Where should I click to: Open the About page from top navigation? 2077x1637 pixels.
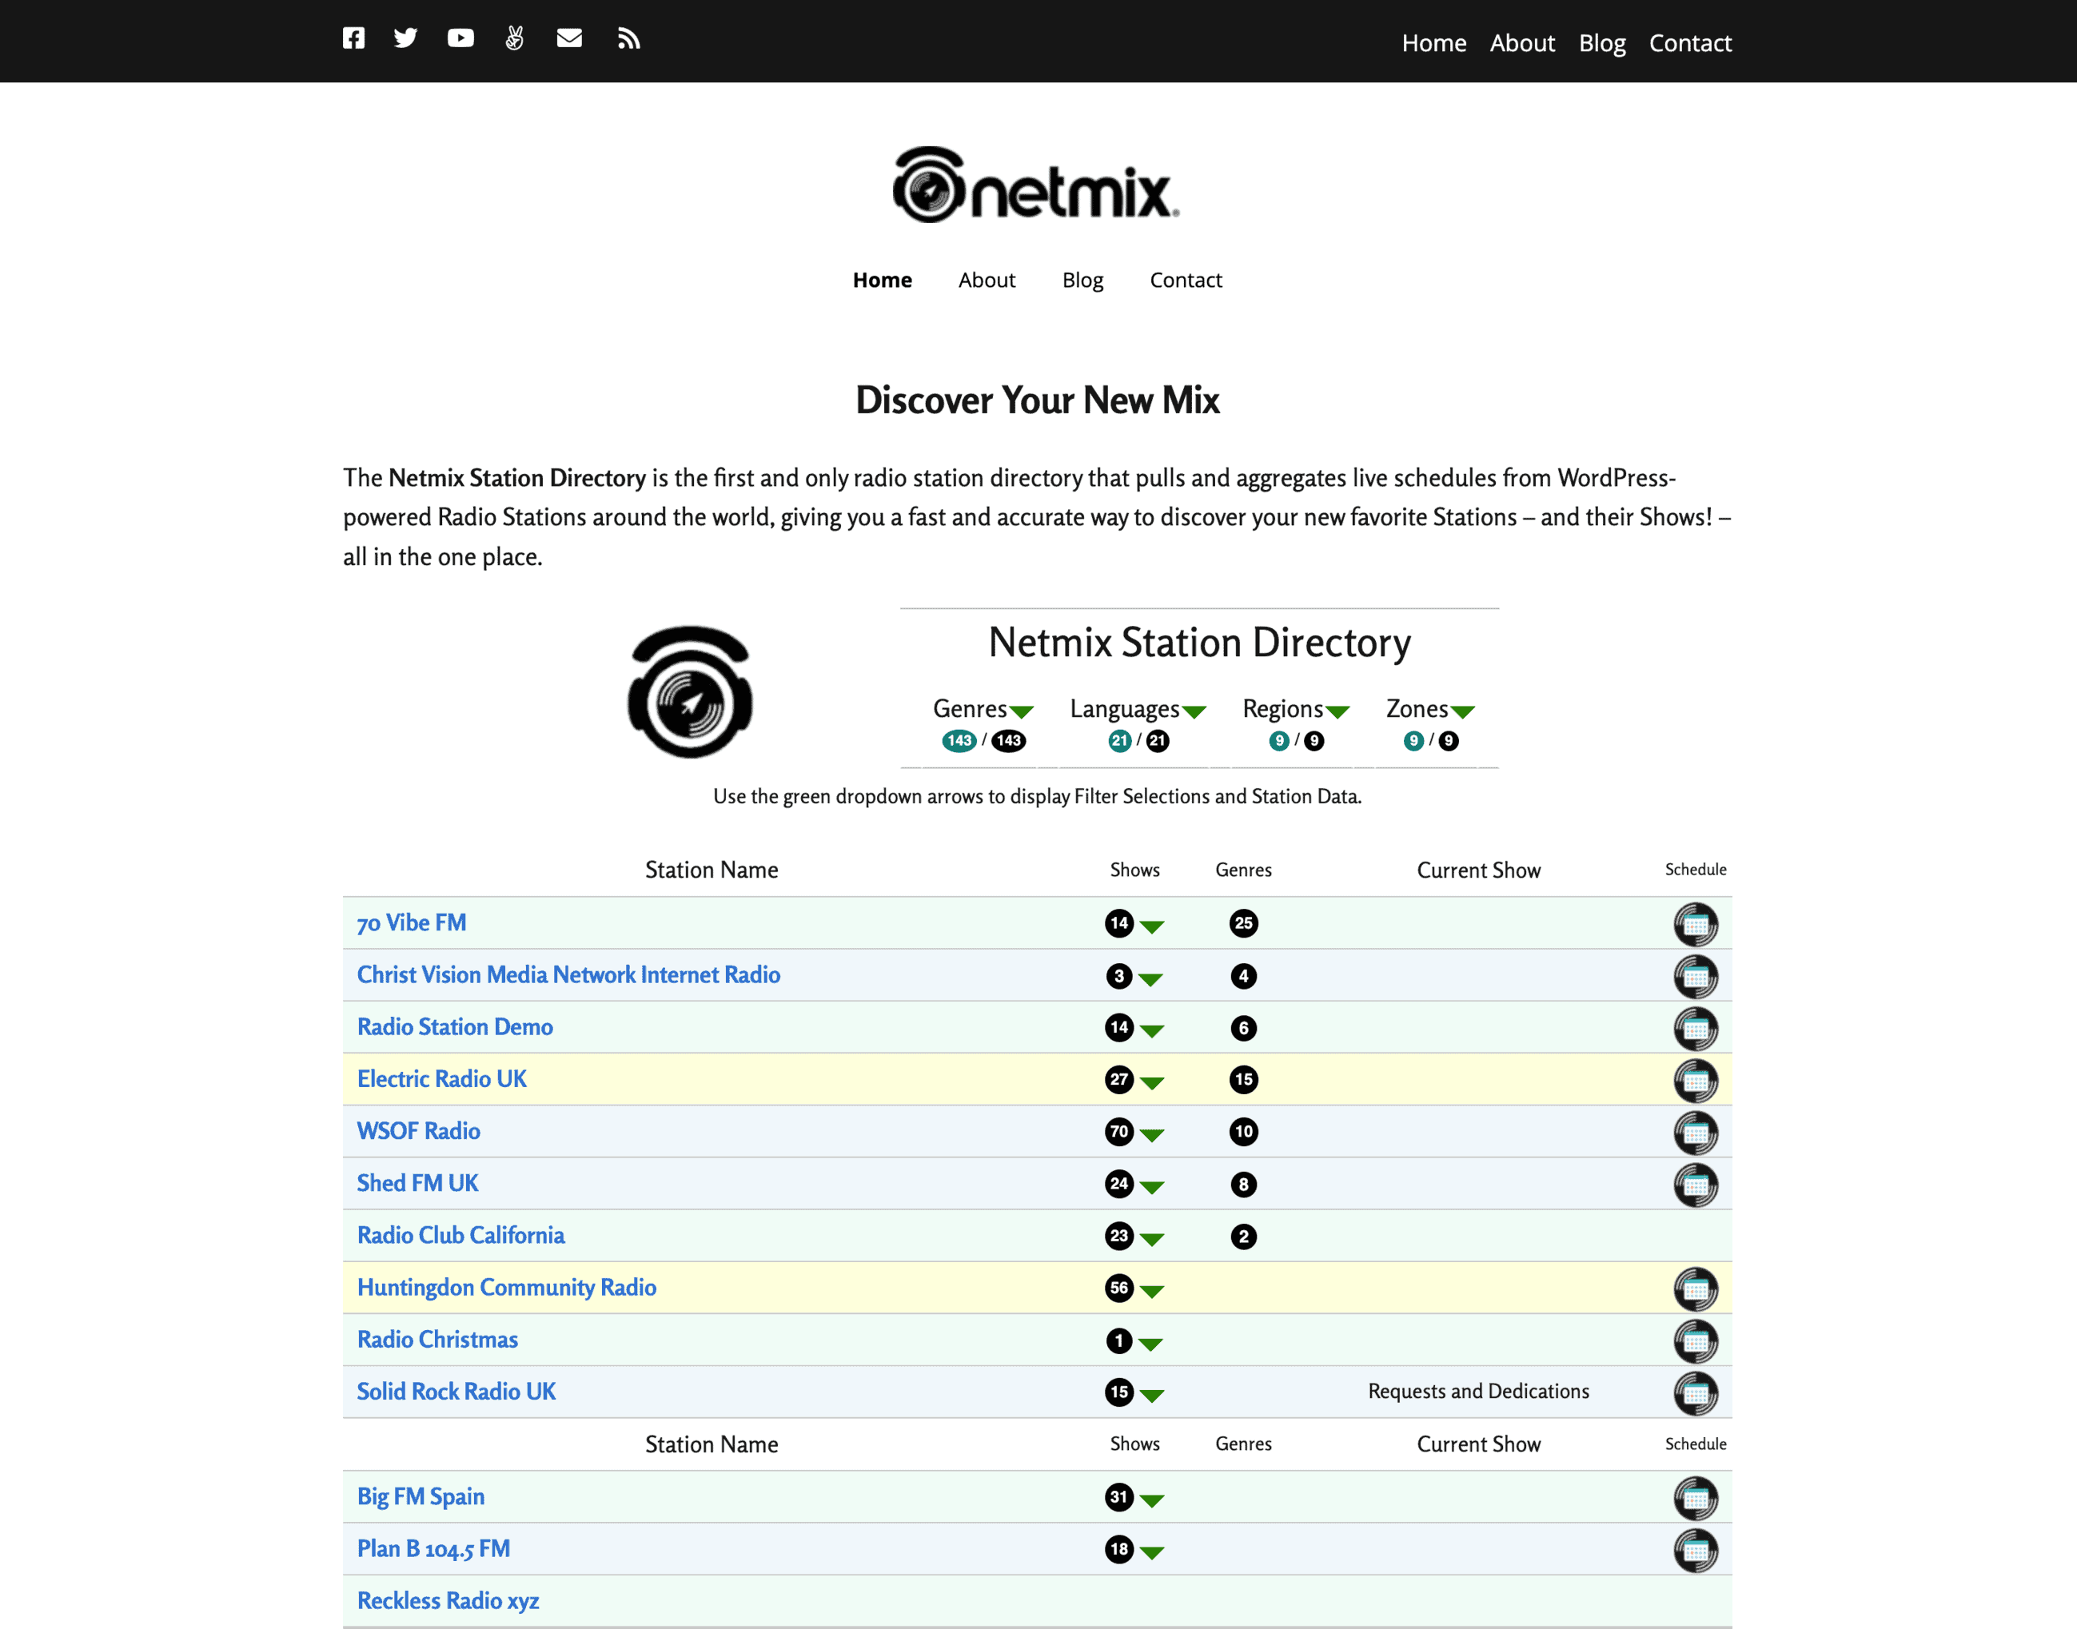pos(1522,43)
